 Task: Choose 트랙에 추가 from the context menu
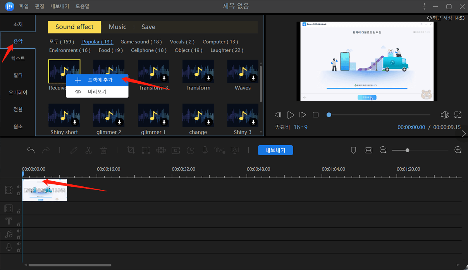(x=100, y=80)
